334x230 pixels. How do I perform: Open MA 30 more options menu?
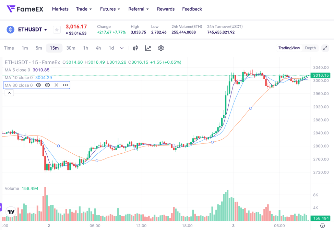click(65, 85)
